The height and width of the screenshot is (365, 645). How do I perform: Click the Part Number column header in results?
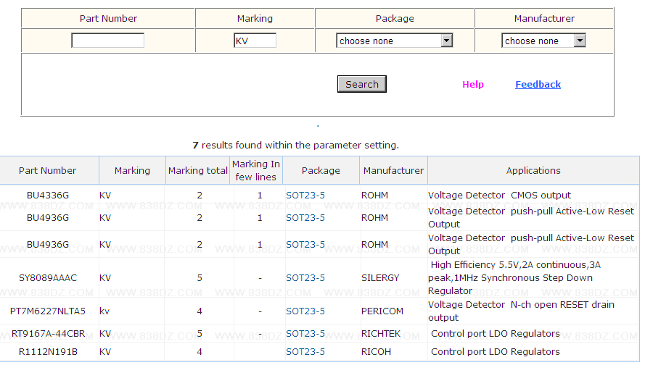[48, 171]
